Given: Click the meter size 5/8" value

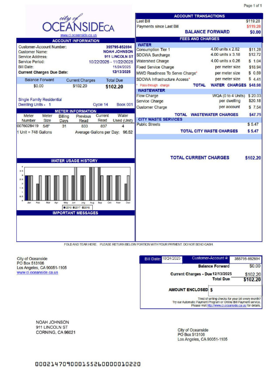Looking at the screenshot, I should pyautogui.click(x=46, y=126).
